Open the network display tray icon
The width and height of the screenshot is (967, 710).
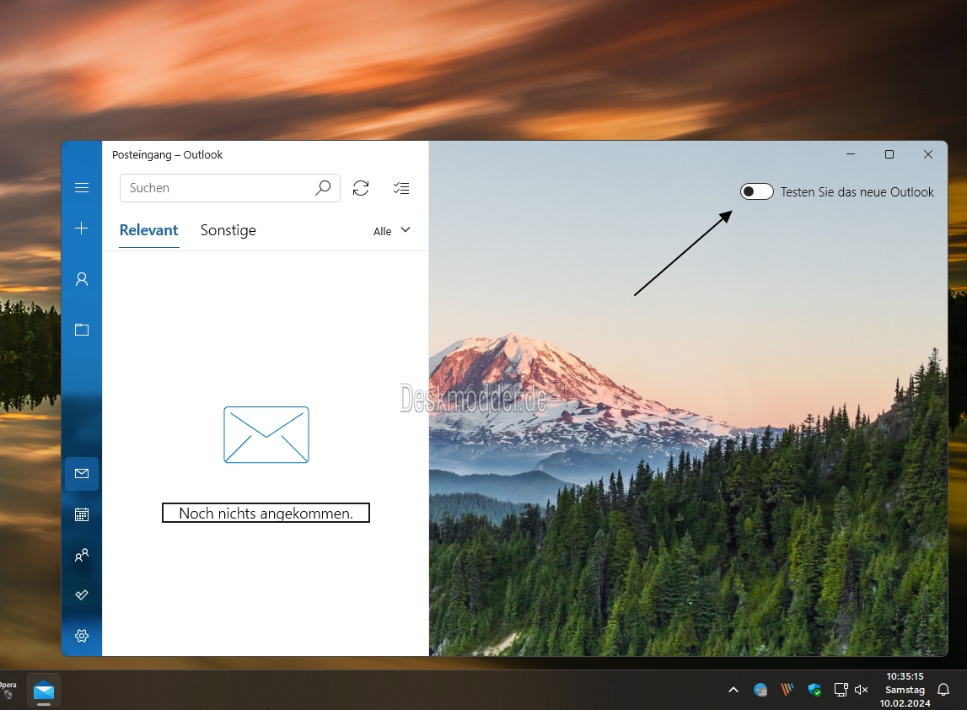click(x=841, y=690)
